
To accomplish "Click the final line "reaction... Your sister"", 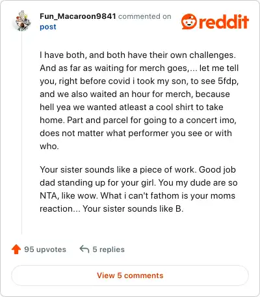I will tap(112, 208).
